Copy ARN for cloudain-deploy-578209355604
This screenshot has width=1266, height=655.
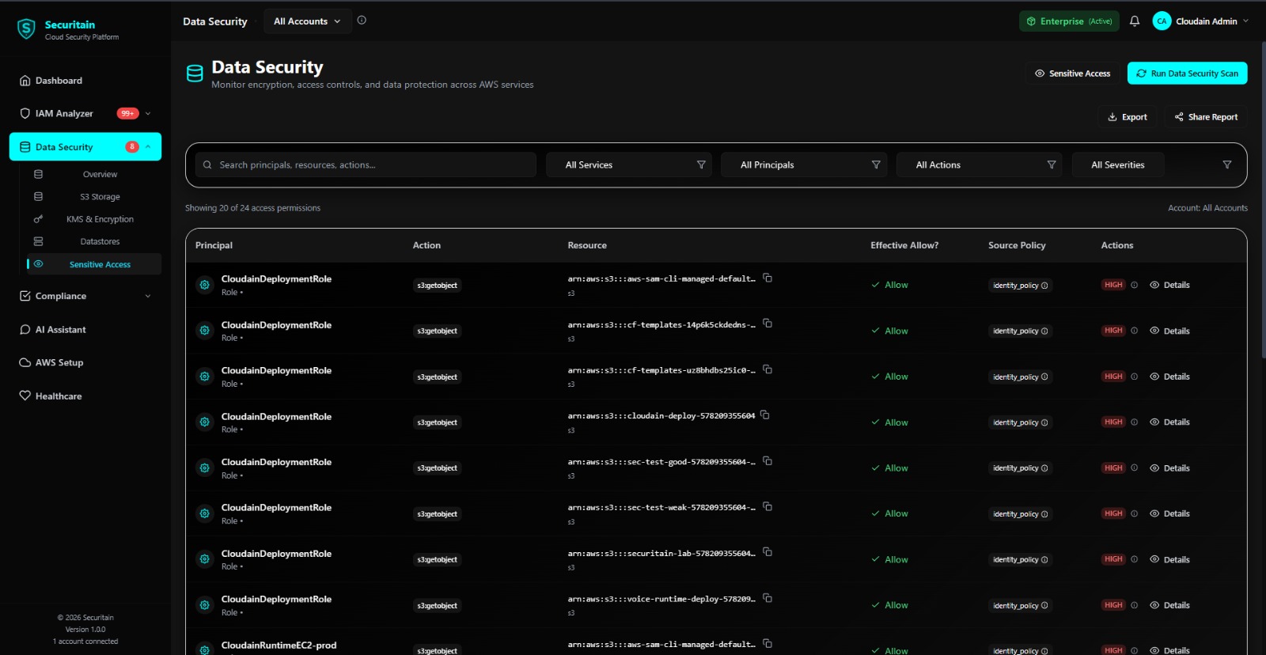765,415
